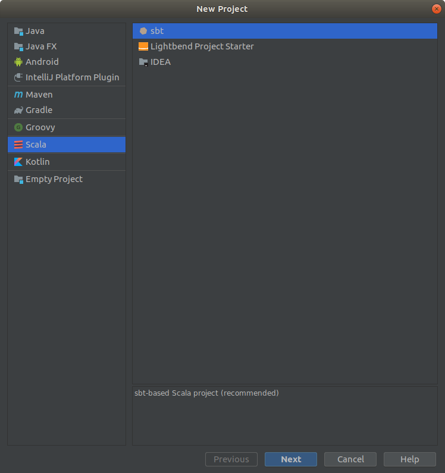Select Gradle project type label
The height and width of the screenshot is (473, 445).
[39, 110]
